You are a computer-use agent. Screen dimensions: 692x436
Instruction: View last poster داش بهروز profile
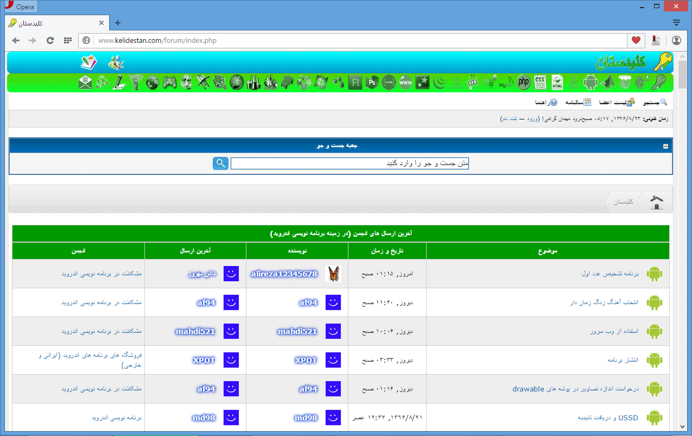(x=202, y=274)
